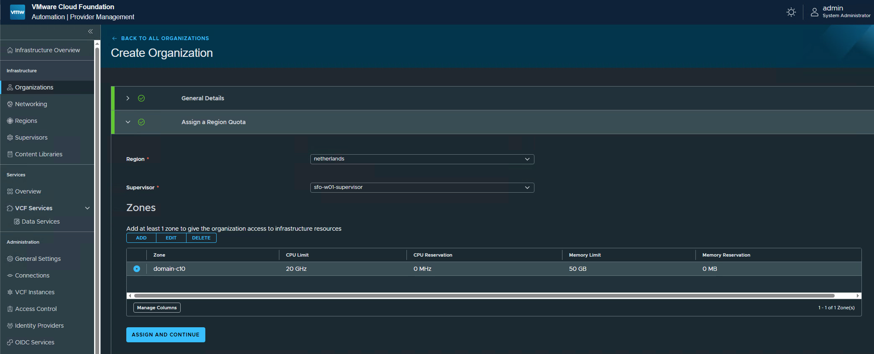Open the admin user profile icon
This screenshot has width=874, height=354.
[x=814, y=12]
